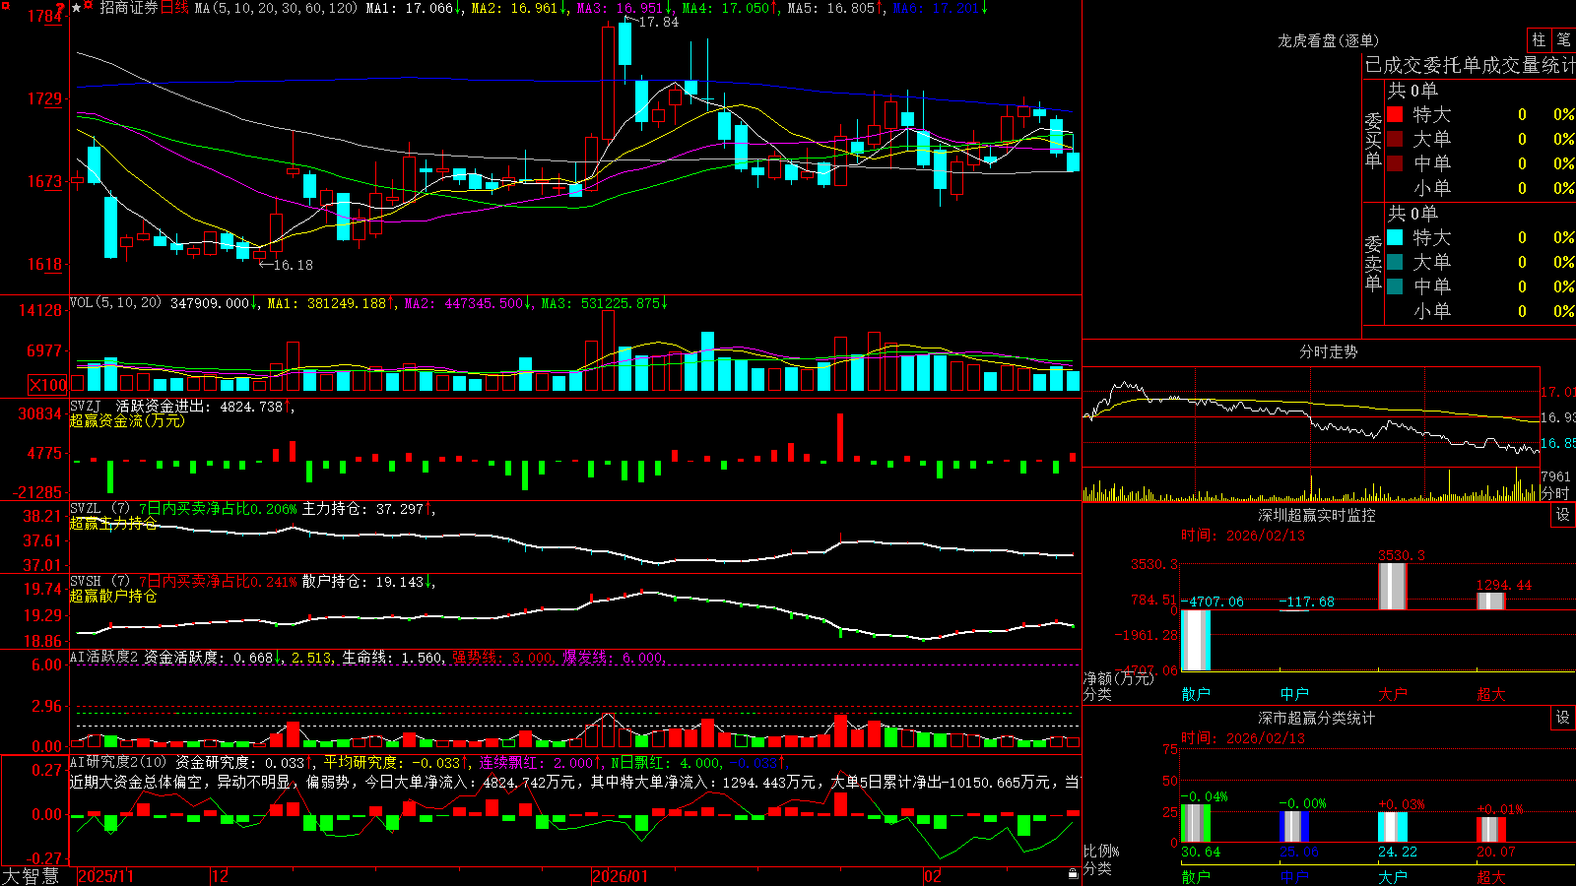Click the 招商证券 stock name label
The image size is (1576, 886).
point(129,8)
